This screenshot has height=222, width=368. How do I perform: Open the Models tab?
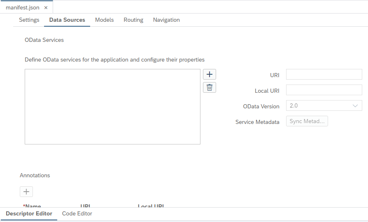[105, 20]
